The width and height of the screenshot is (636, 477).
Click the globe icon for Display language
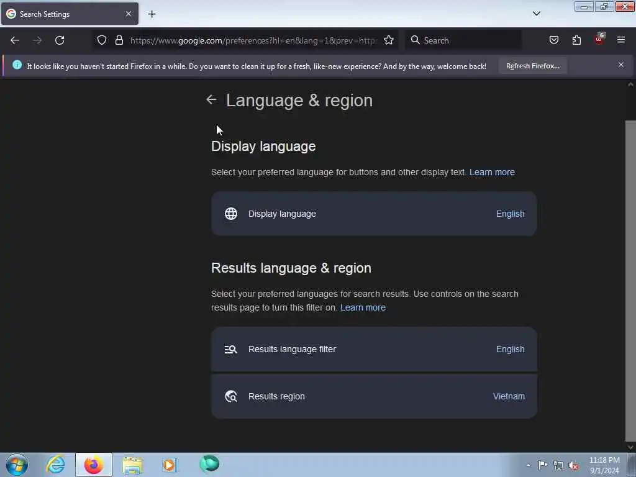point(231,214)
